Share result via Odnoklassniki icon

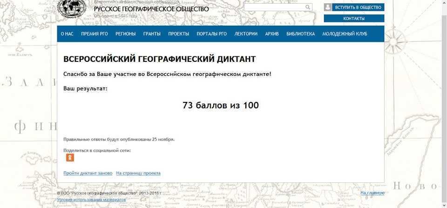tap(70, 158)
